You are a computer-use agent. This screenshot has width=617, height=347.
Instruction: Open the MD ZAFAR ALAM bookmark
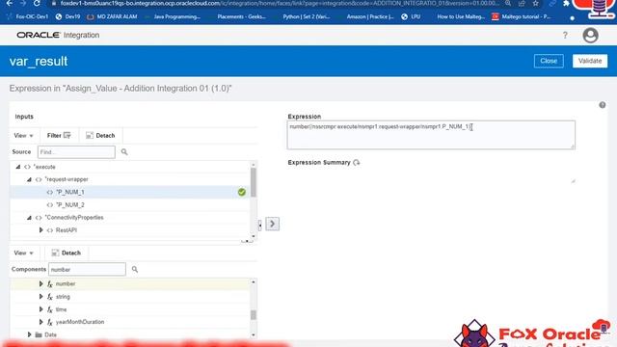(113, 17)
